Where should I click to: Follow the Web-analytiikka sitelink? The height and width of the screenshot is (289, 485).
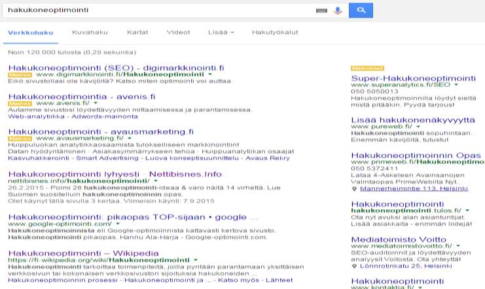[36, 116]
